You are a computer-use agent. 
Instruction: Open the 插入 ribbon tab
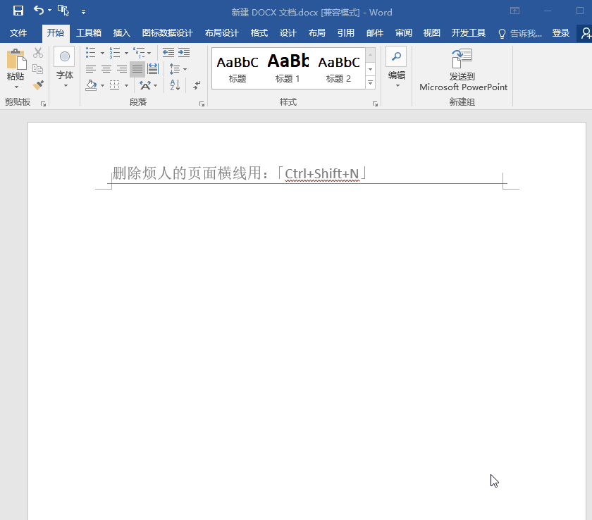pyautogui.click(x=121, y=33)
